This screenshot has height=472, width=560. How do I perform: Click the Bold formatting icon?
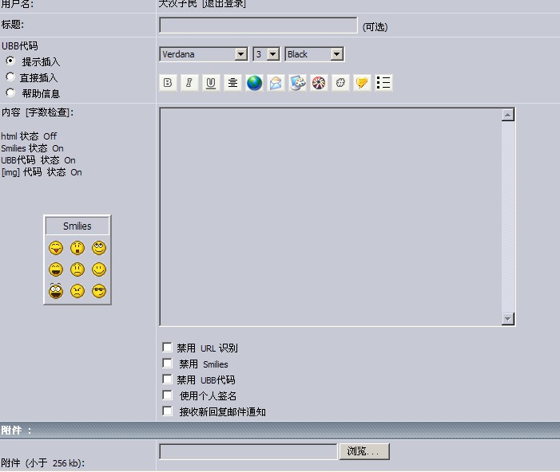click(x=168, y=83)
